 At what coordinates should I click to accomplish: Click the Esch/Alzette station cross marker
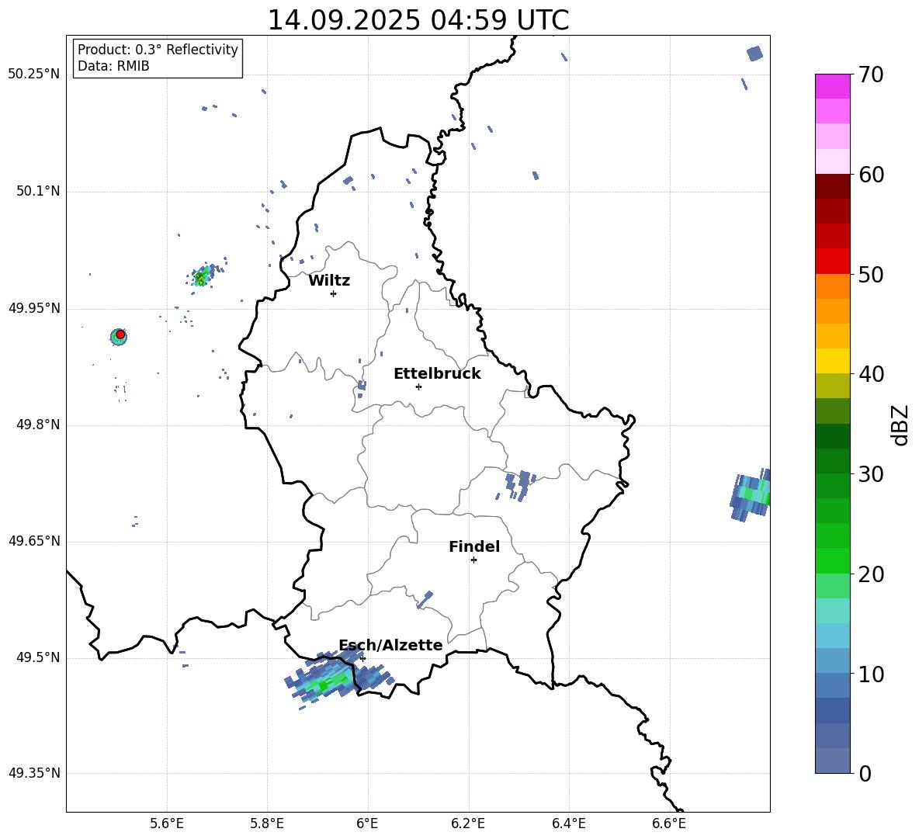click(x=362, y=658)
